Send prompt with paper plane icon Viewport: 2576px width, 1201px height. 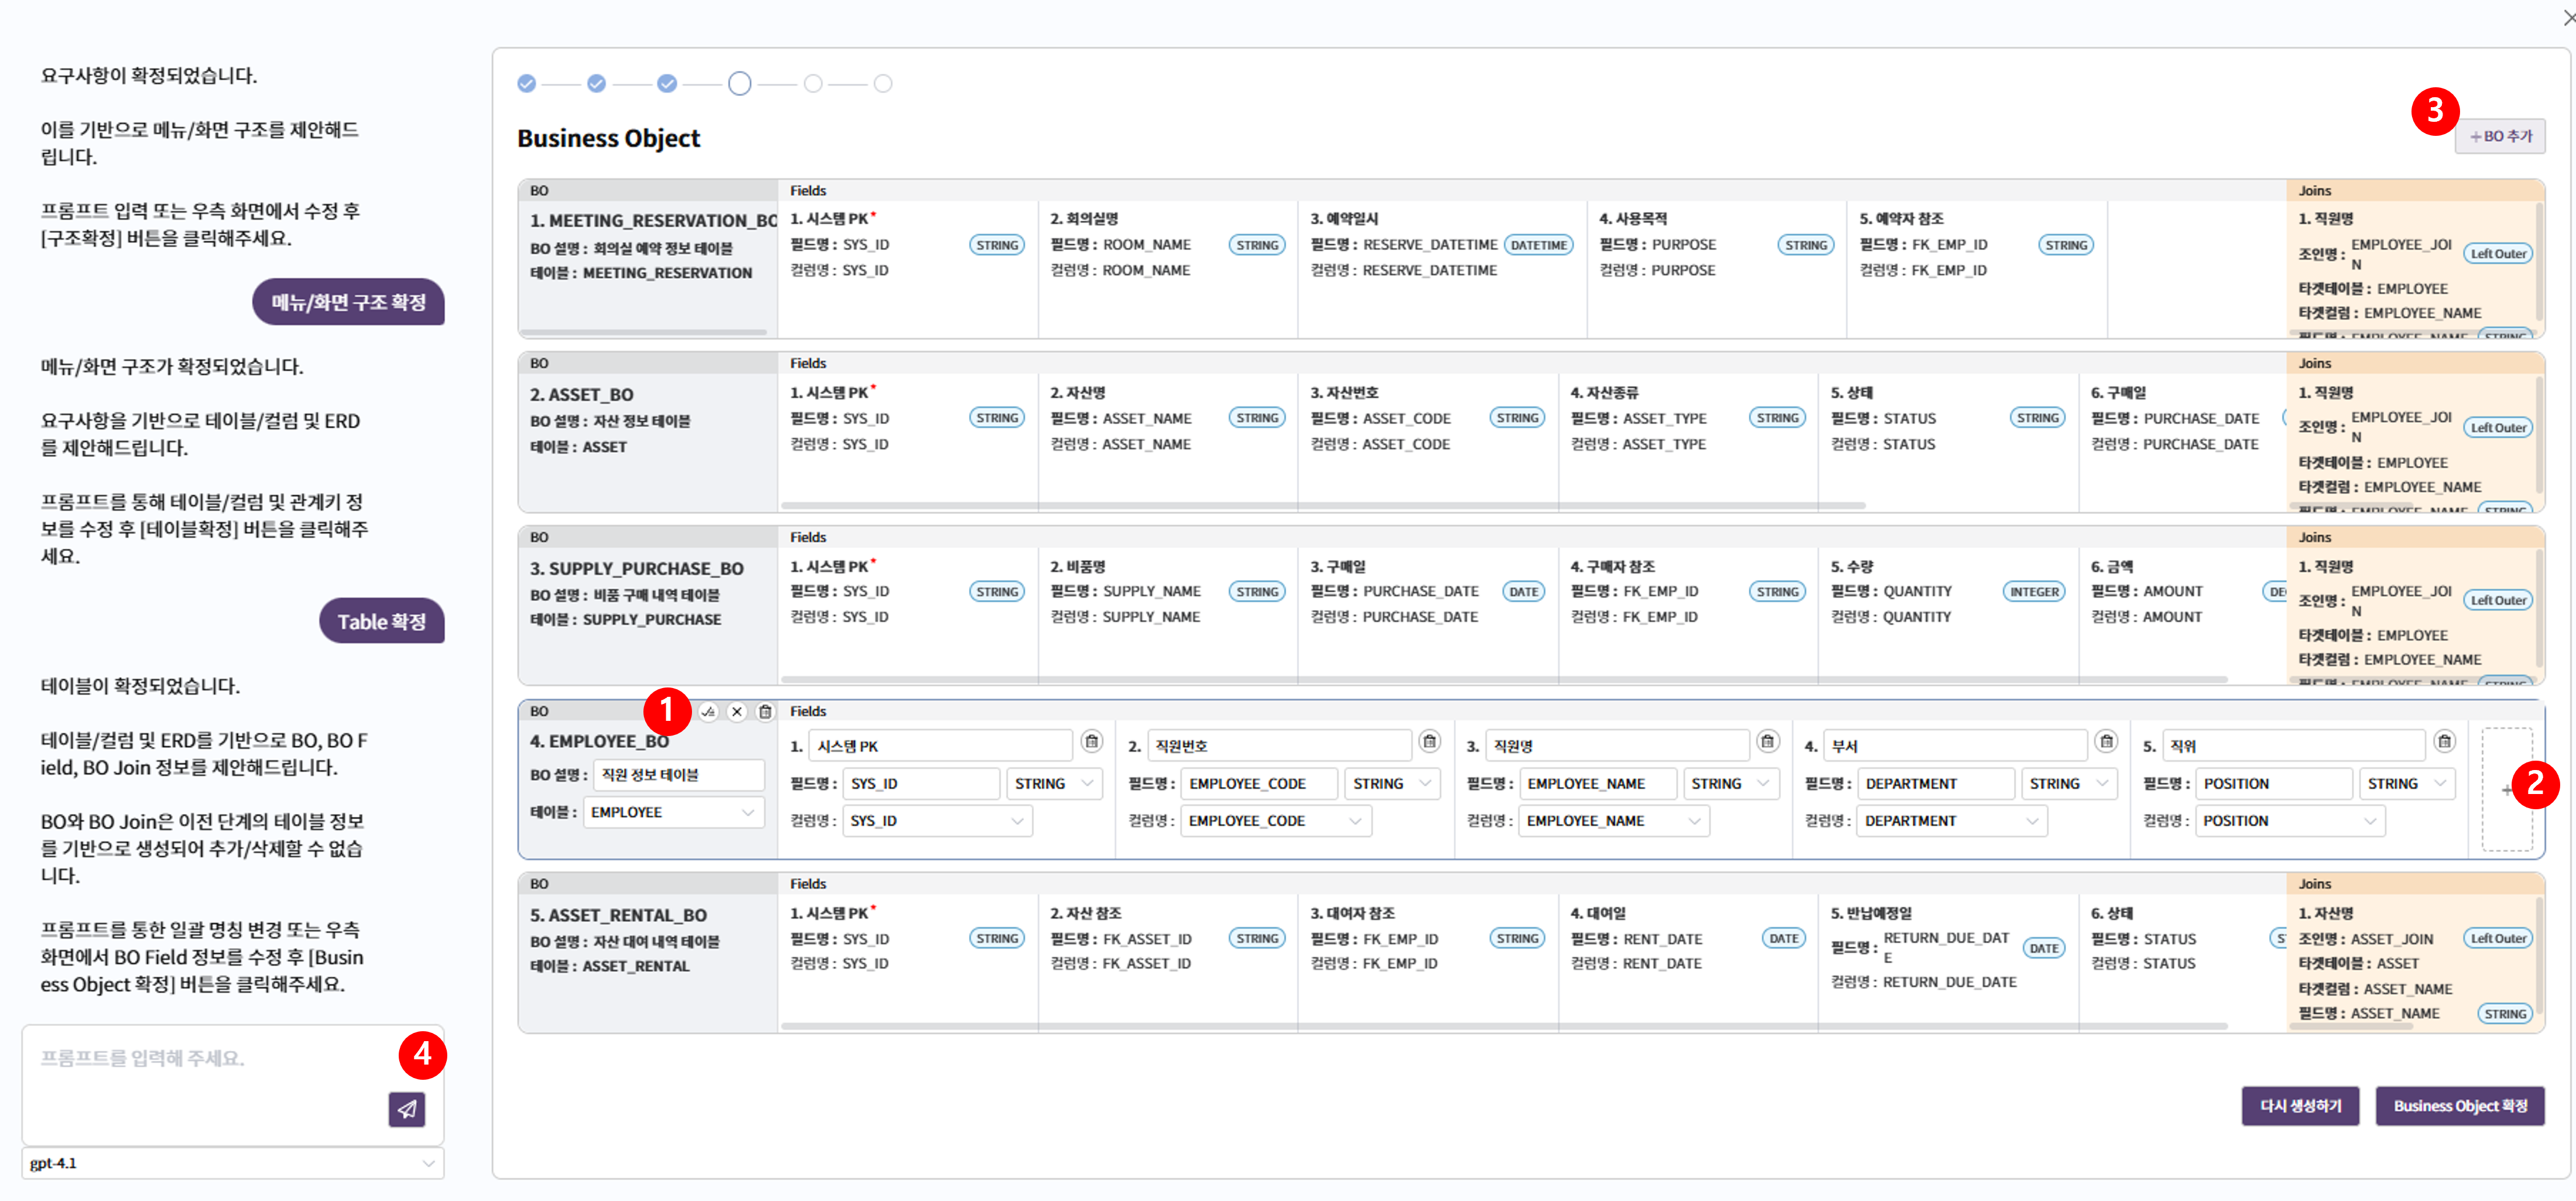pos(407,1109)
